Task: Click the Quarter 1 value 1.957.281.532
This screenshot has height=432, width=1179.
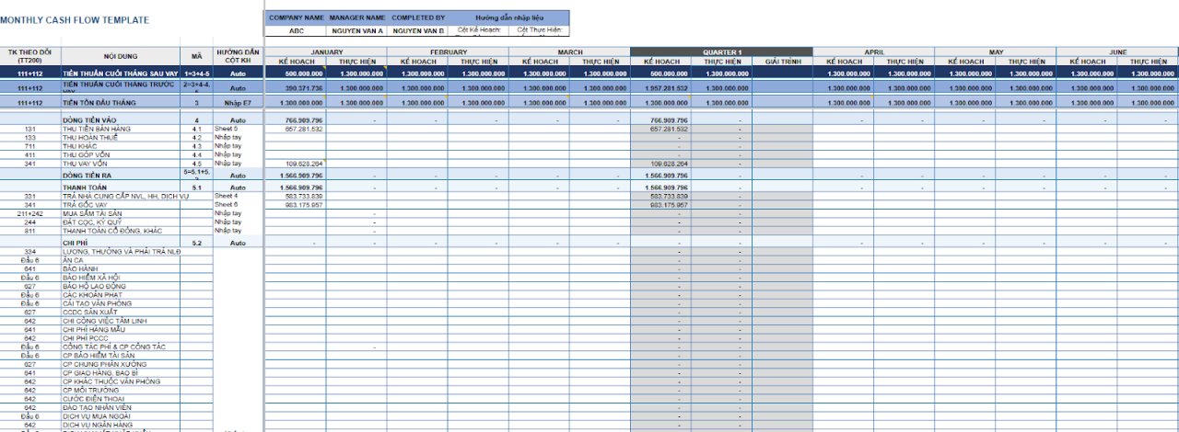Action: pos(670,88)
